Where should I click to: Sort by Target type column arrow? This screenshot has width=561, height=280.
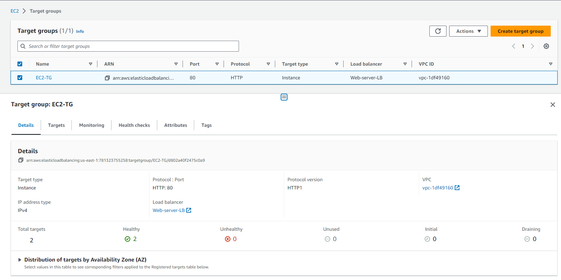pos(337,64)
